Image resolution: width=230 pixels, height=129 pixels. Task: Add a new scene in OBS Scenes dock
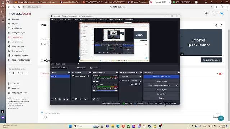point(52,99)
